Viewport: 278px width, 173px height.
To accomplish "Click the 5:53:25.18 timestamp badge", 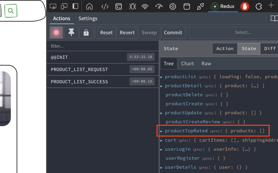I will [141, 57].
